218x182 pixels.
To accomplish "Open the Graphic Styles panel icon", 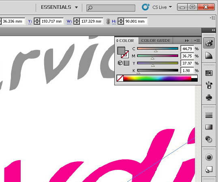I will coord(209,169).
